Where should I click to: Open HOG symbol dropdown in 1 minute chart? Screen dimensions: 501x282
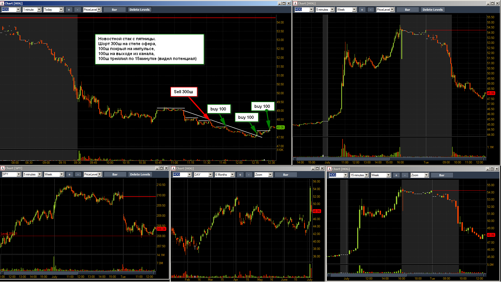18,10
